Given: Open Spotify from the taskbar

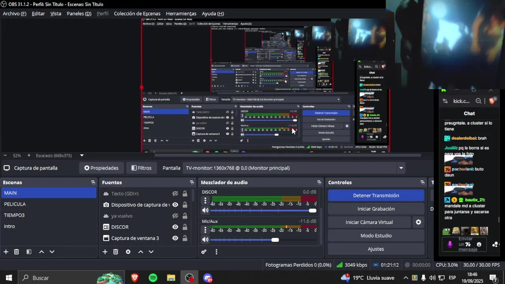Looking at the screenshot, I should tap(153, 278).
